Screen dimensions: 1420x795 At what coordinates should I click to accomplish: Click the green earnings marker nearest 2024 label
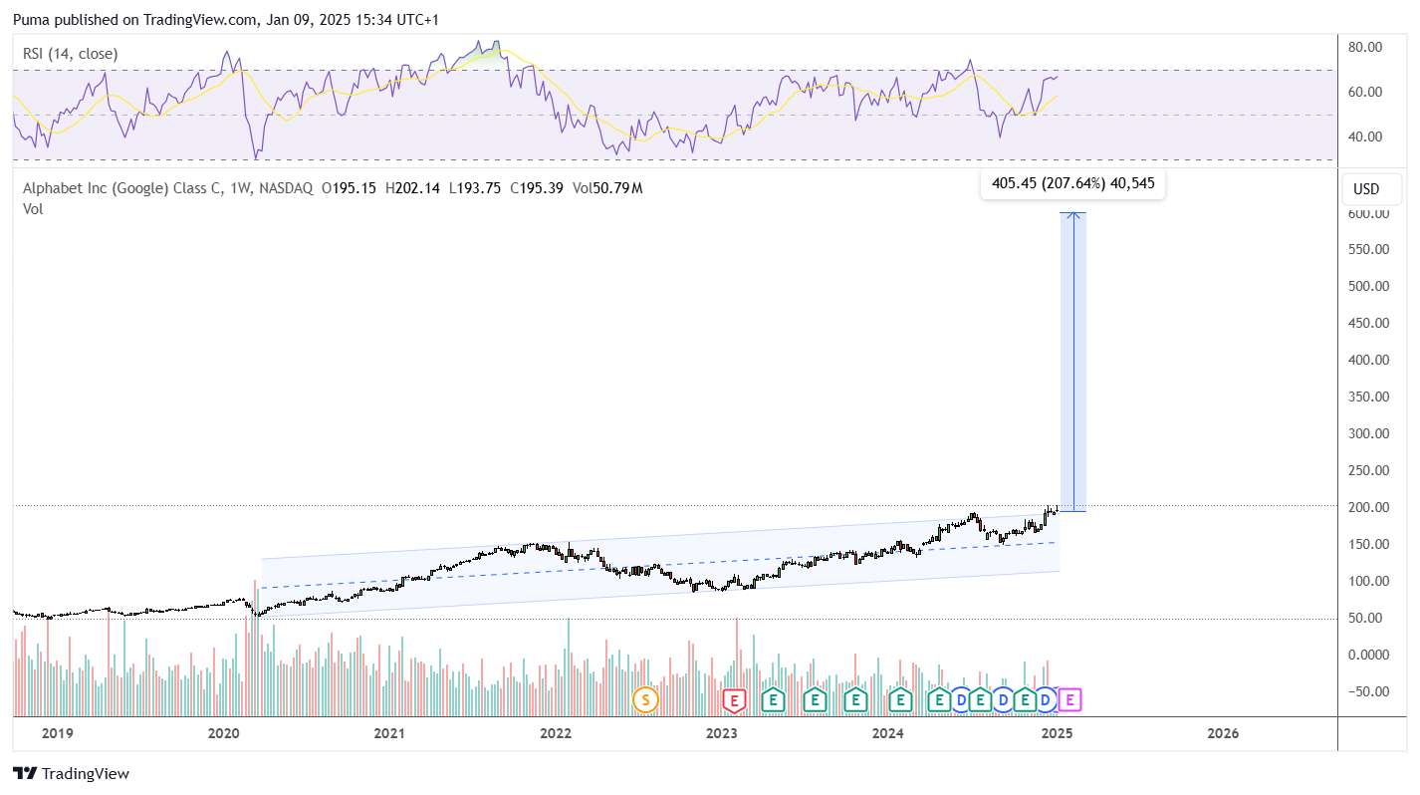[x=900, y=700]
